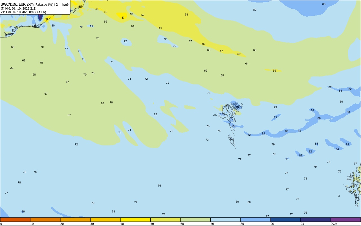This screenshot has height=226, width=361.
Task: Click the humidity value '54' on the map
Action: pos(160,28)
